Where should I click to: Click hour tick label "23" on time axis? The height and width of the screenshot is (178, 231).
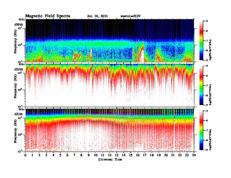pos(187,155)
